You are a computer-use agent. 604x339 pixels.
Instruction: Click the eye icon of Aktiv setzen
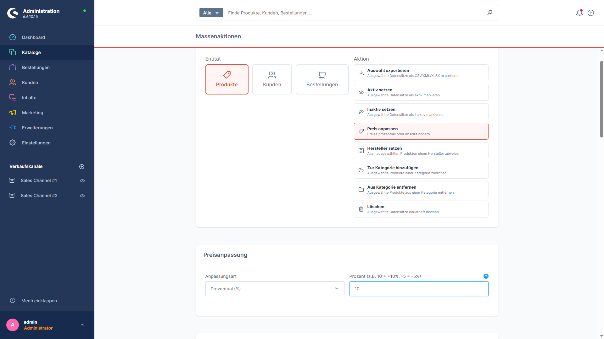(361, 92)
